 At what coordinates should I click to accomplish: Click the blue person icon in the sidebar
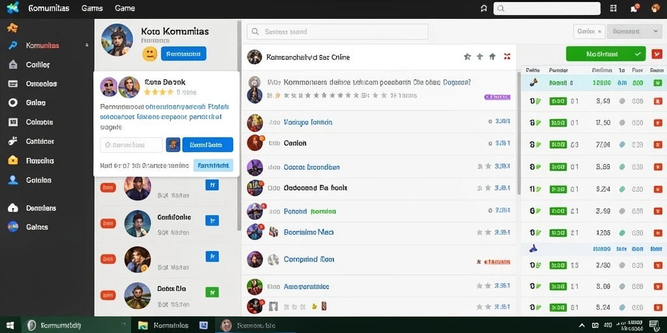tap(13, 180)
